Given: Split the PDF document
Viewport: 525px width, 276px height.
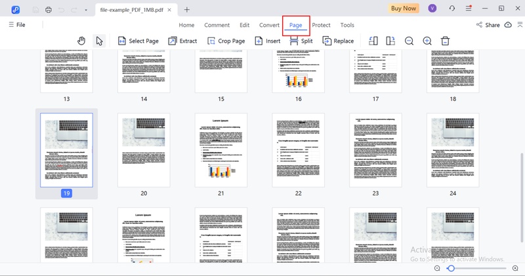Looking at the screenshot, I should click(301, 41).
